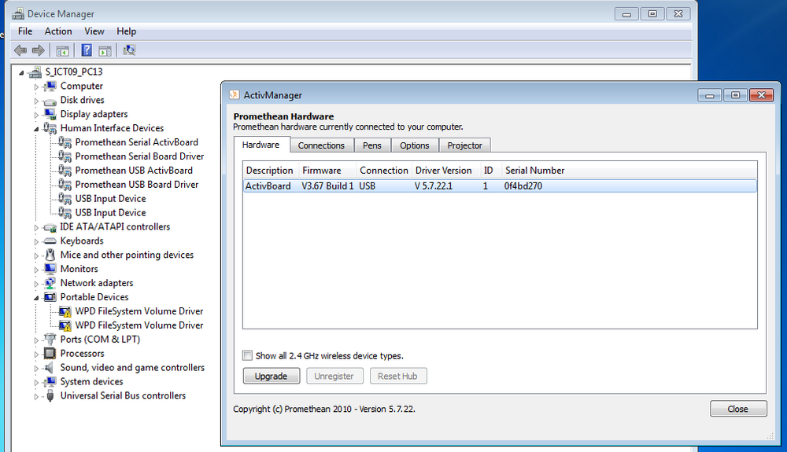Open the File menu
787x452 pixels.
click(x=25, y=31)
